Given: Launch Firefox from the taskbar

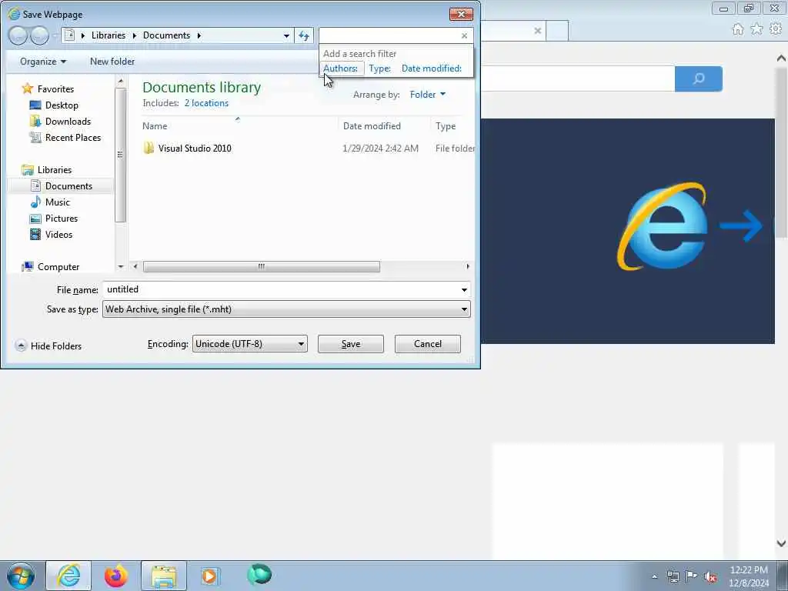Looking at the screenshot, I should [115, 576].
